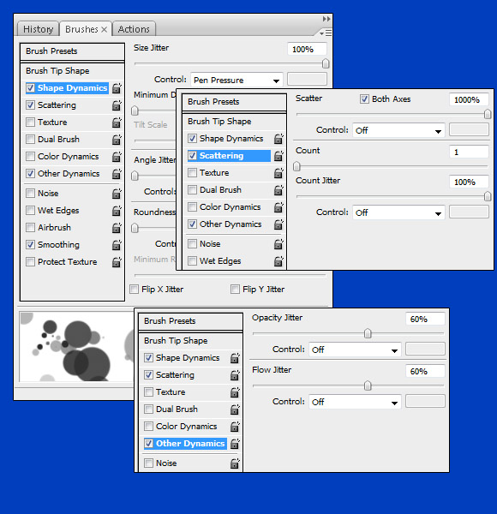The width and height of the screenshot is (497, 514).
Task: Lock Other Dynamics in the Scattering inset
Action: pos(278,224)
